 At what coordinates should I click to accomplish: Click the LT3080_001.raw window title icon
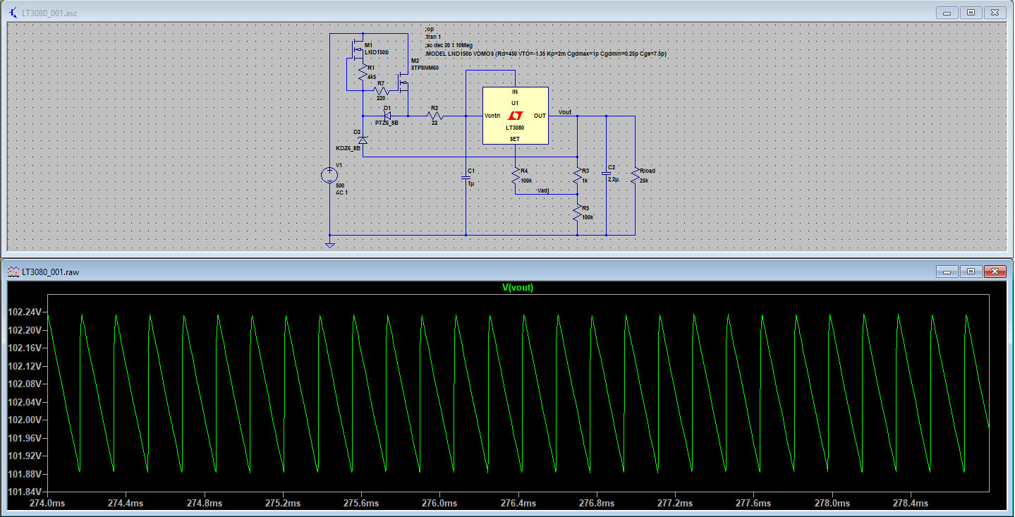15,272
